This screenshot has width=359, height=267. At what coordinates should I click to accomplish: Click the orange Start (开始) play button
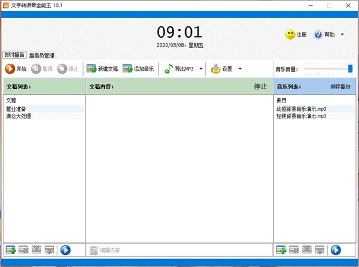16,69
